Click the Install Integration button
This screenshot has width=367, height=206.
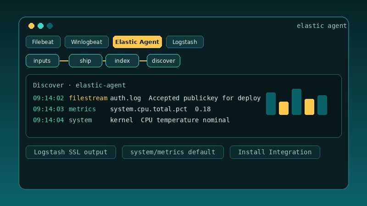point(275,152)
